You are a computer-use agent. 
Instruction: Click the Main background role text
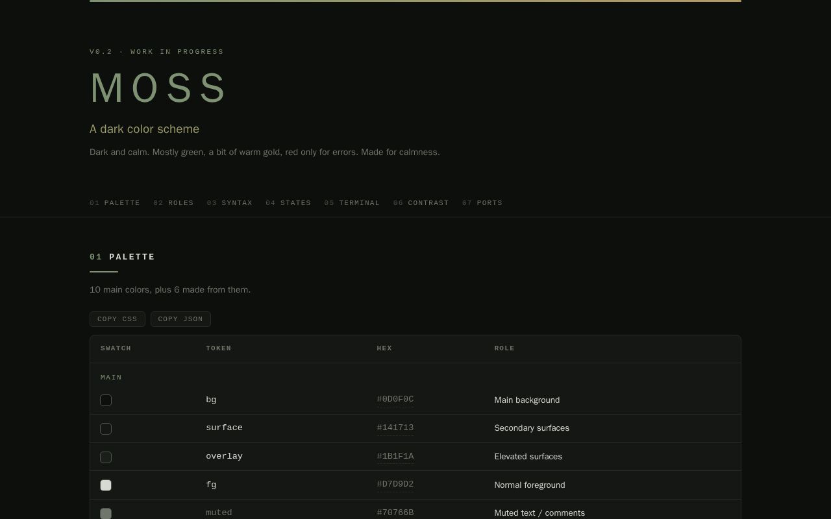[527, 400]
